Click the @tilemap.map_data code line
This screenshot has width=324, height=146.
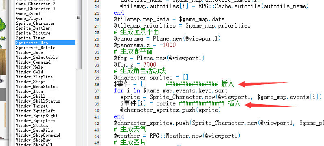(x=169, y=19)
